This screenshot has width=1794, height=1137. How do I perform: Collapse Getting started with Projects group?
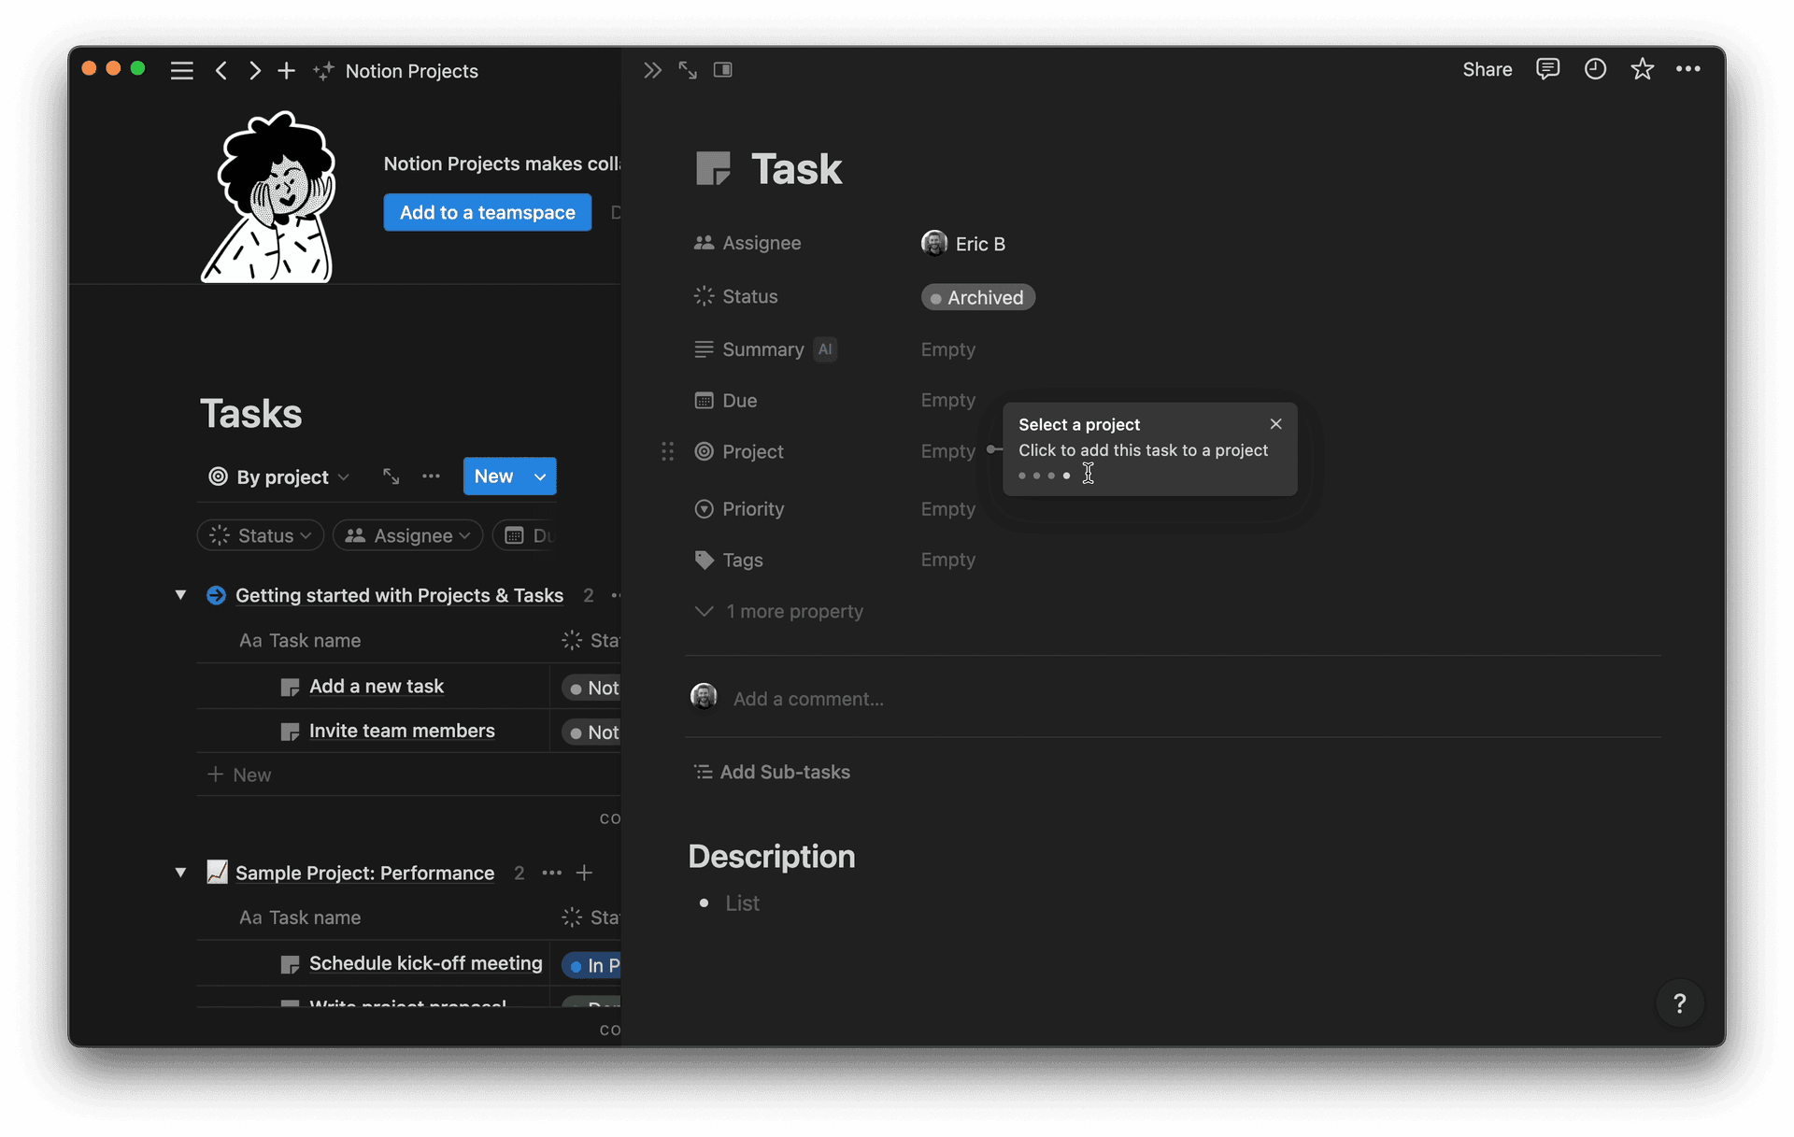[x=180, y=595]
